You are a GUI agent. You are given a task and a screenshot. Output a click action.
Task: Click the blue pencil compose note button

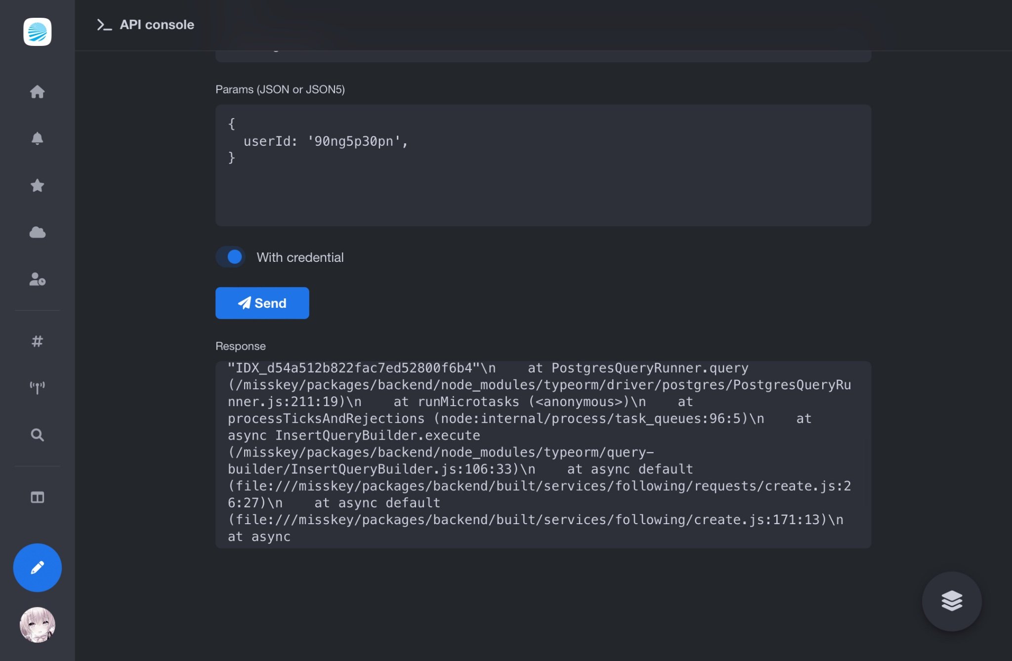(37, 568)
